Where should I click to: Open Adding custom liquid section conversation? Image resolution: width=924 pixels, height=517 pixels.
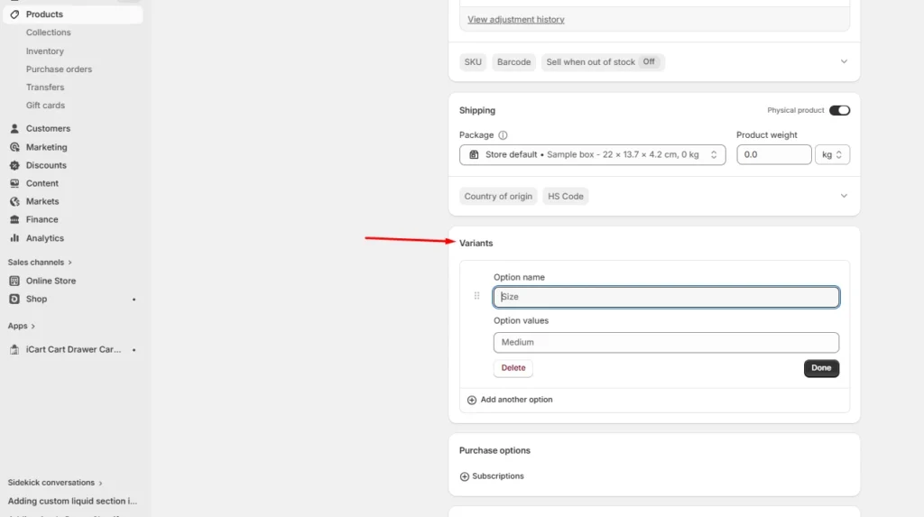pyautogui.click(x=72, y=501)
